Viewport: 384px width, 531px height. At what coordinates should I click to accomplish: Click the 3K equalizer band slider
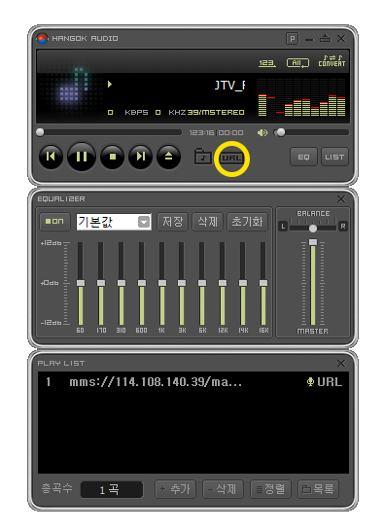(182, 283)
